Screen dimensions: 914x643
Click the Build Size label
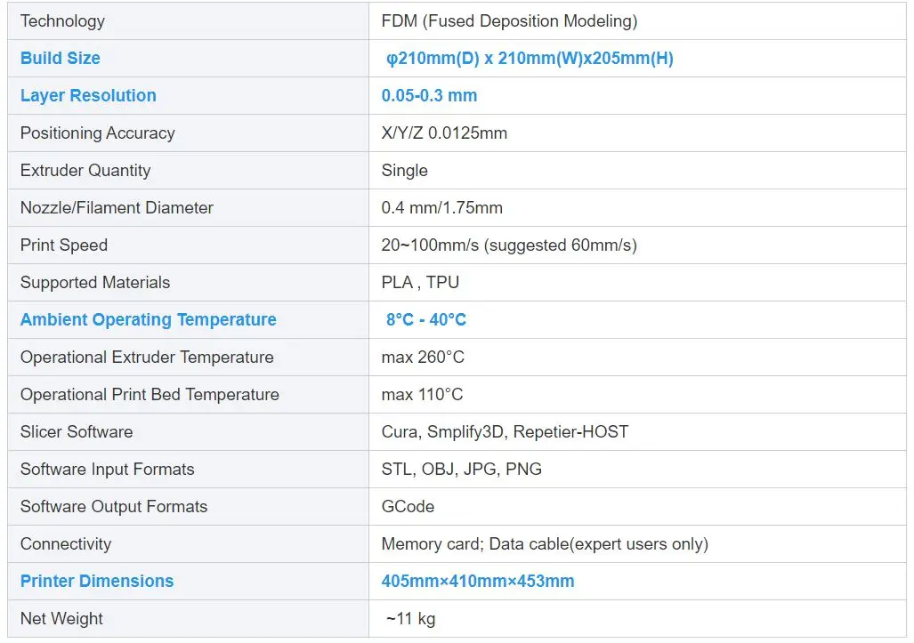pyautogui.click(x=61, y=59)
